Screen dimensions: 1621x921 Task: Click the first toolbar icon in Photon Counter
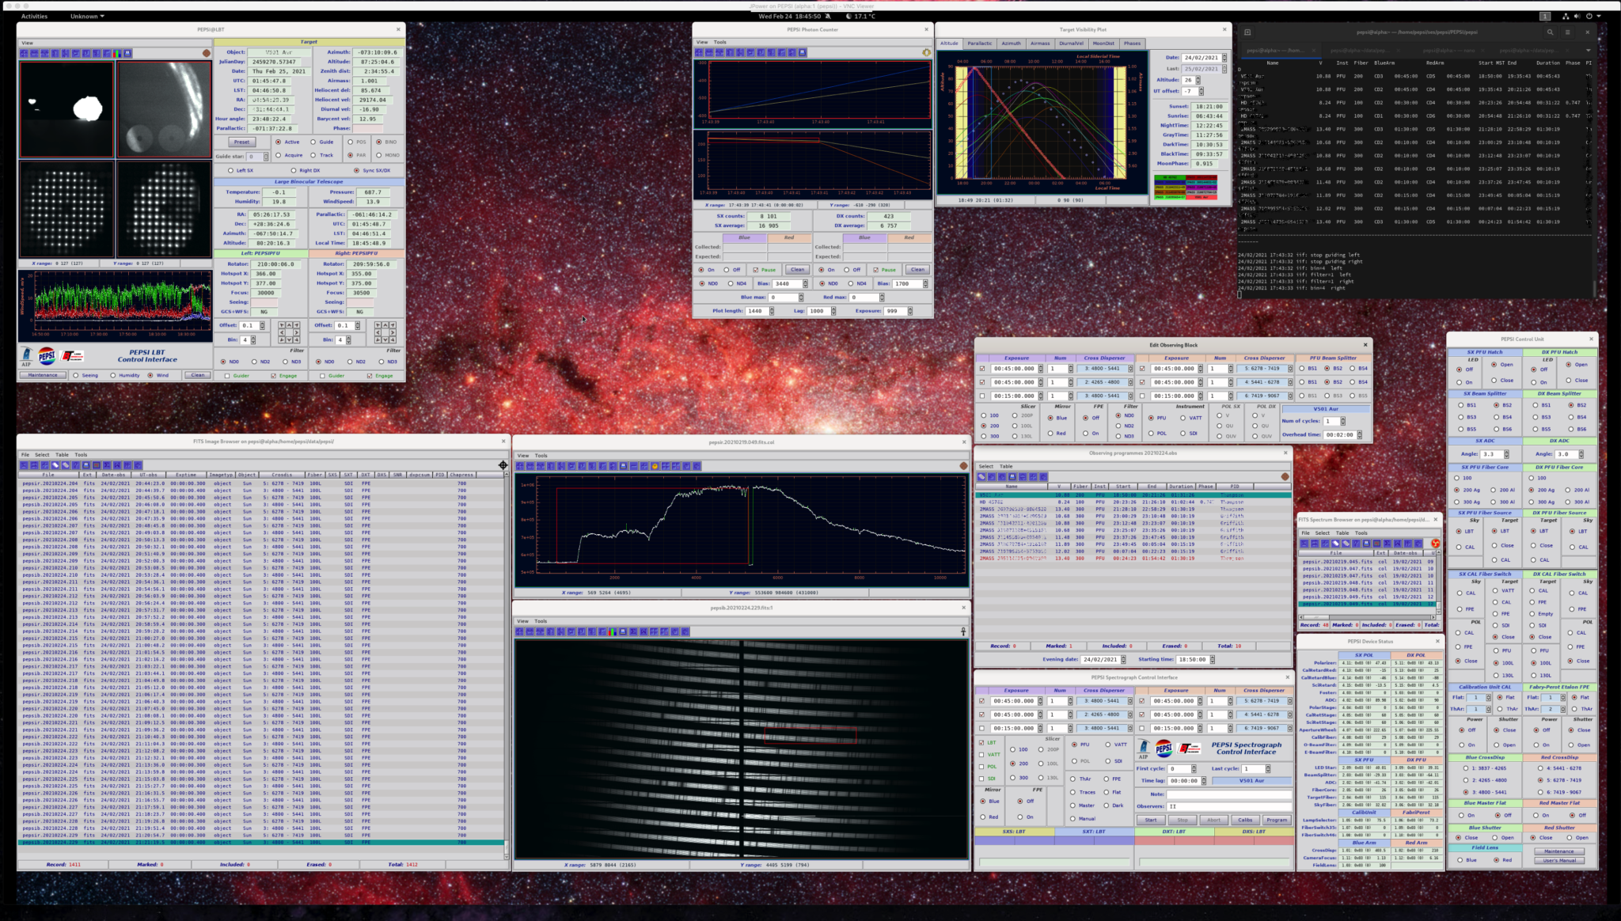pyautogui.click(x=699, y=52)
